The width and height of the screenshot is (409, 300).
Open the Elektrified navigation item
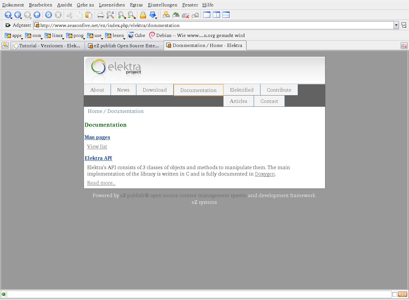pyautogui.click(x=242, y=90)
